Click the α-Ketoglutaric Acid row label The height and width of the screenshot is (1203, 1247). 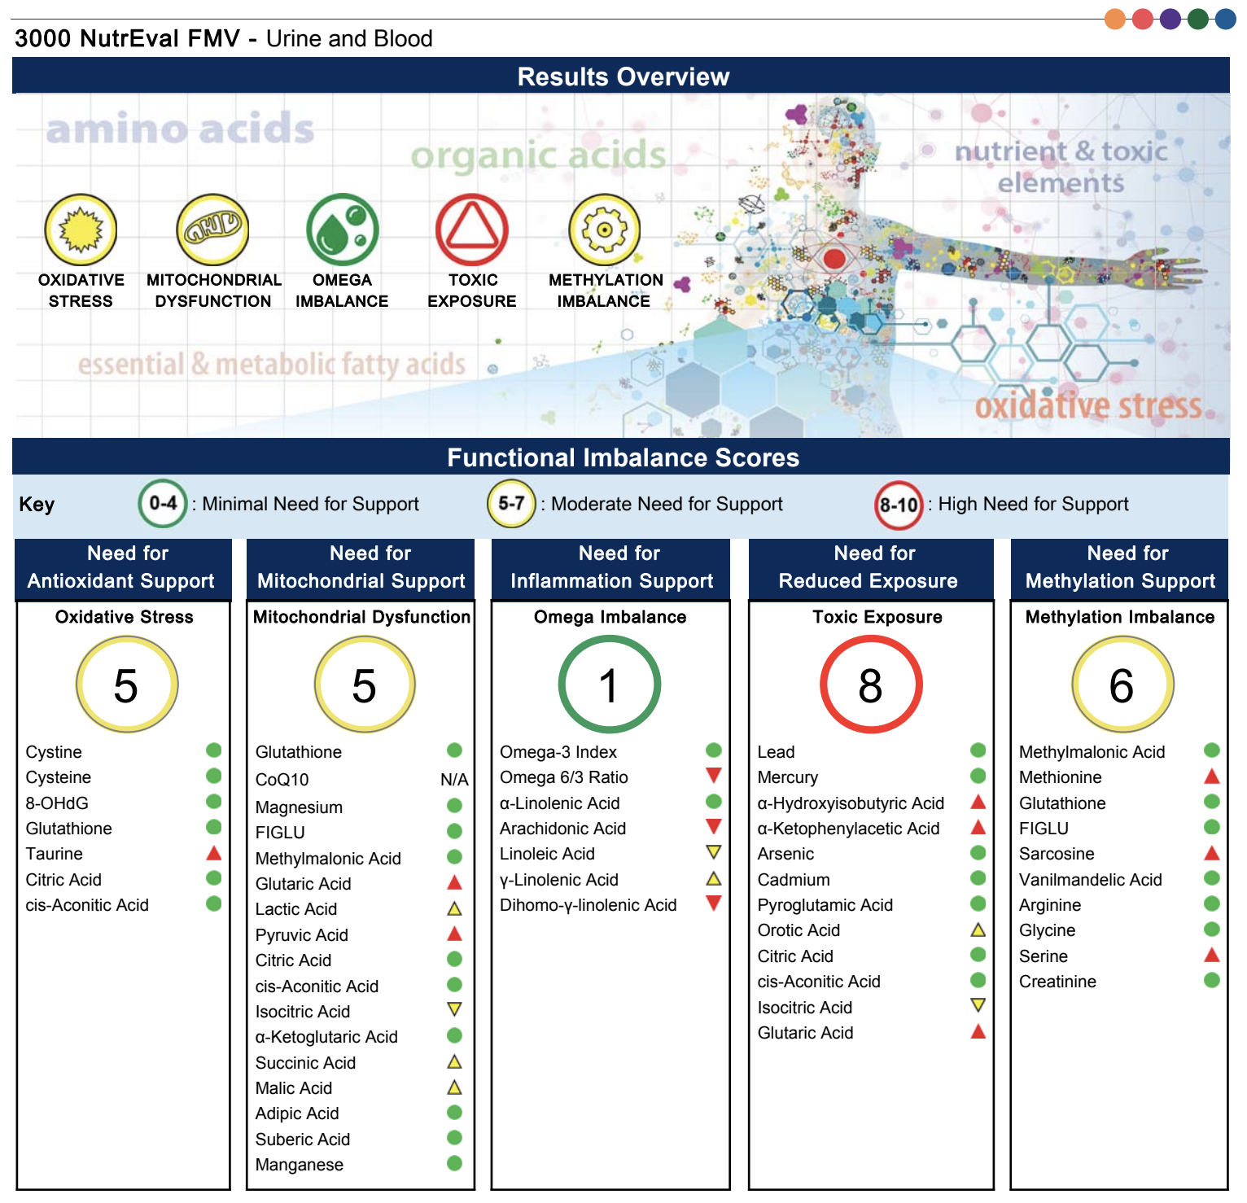click(x=326, y=1037)
